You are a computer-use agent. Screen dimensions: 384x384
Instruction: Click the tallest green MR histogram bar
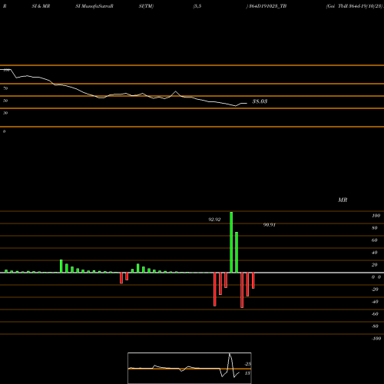click(x=231, y=242)
